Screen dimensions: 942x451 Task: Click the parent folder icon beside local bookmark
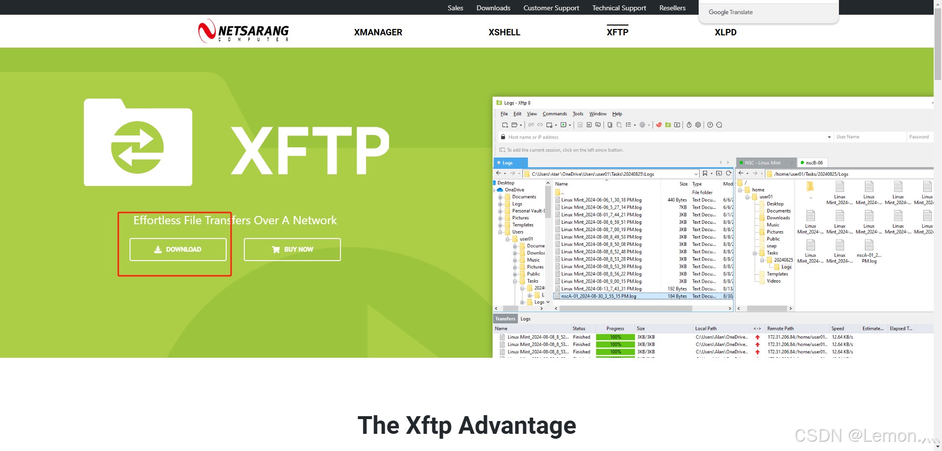(719, 173)
